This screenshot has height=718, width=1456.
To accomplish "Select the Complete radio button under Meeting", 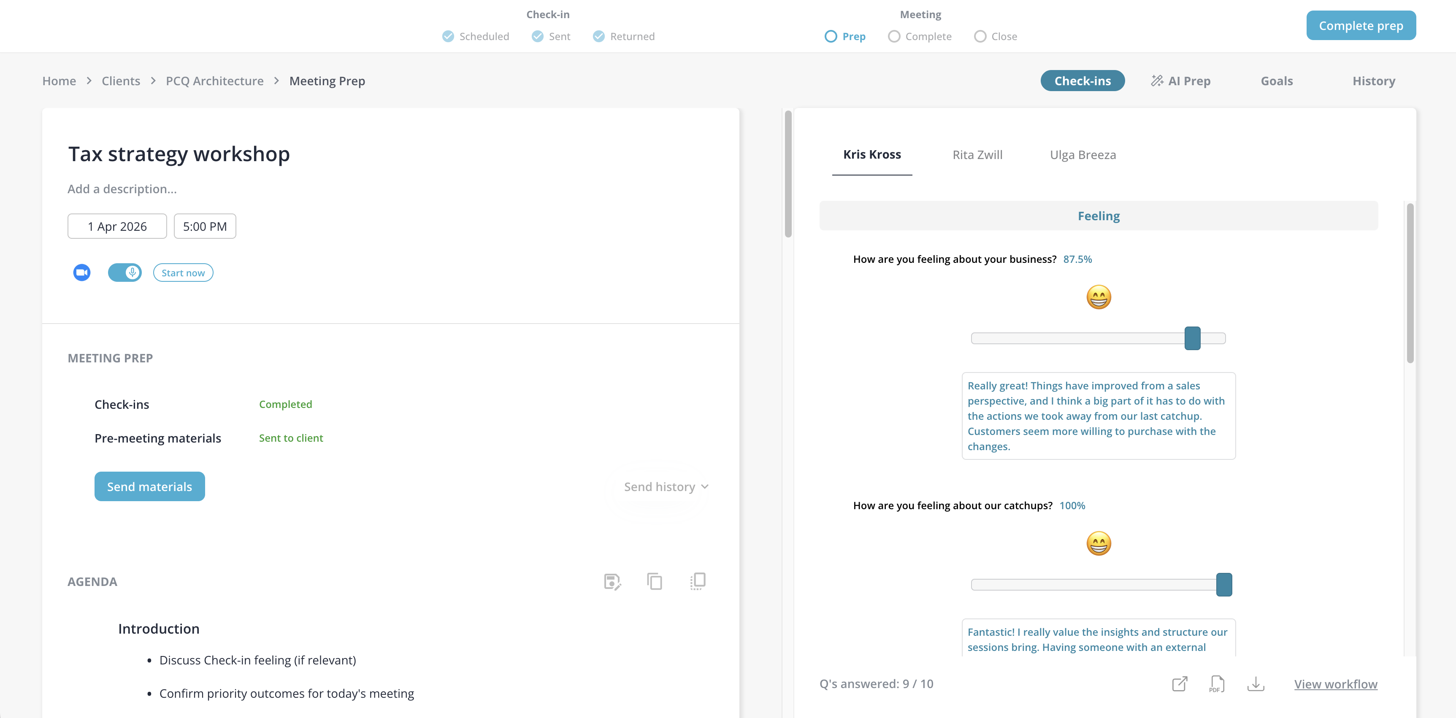I will coord(893,36).
